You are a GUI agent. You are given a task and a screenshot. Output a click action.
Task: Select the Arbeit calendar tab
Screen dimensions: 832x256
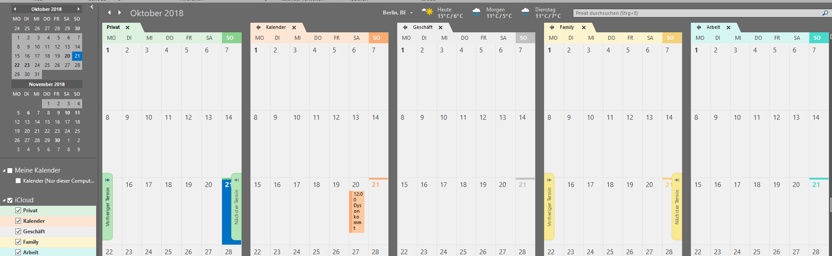(x=713, y=27)
